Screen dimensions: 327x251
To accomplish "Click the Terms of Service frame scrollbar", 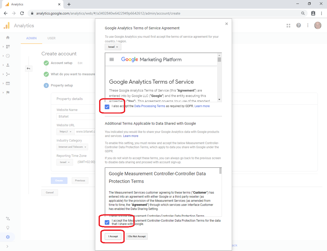I will coord(219,77).
